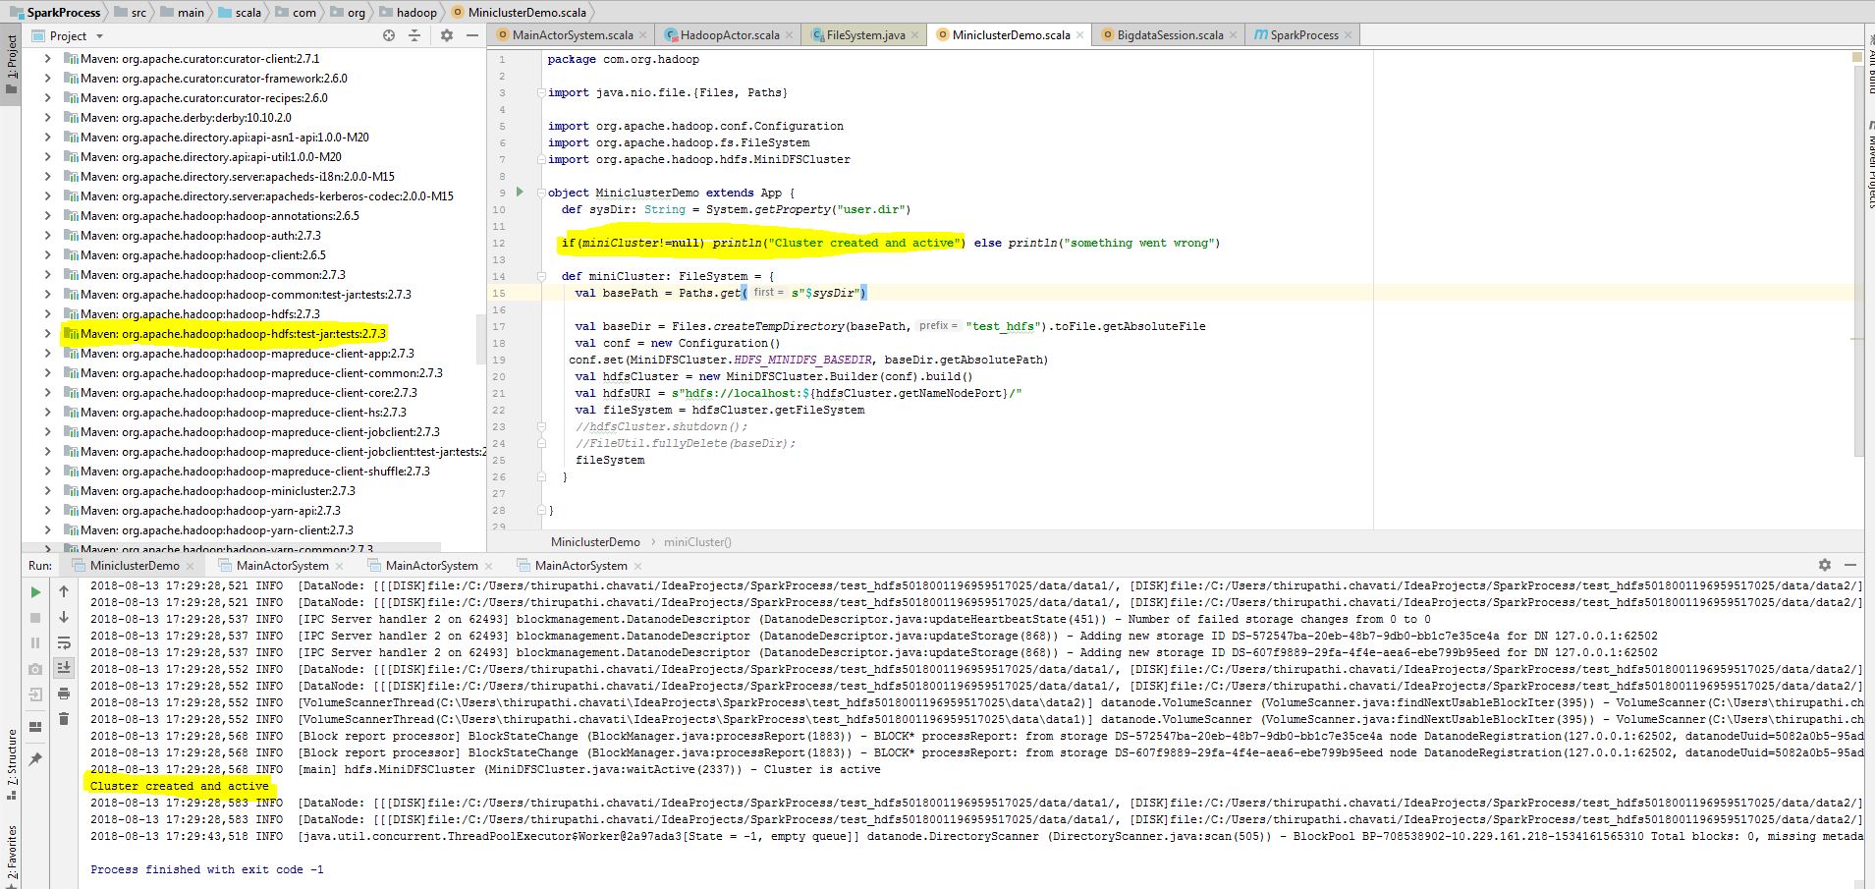
Task: Open Project view type dropdown
Action: click(x=68, y=36)
